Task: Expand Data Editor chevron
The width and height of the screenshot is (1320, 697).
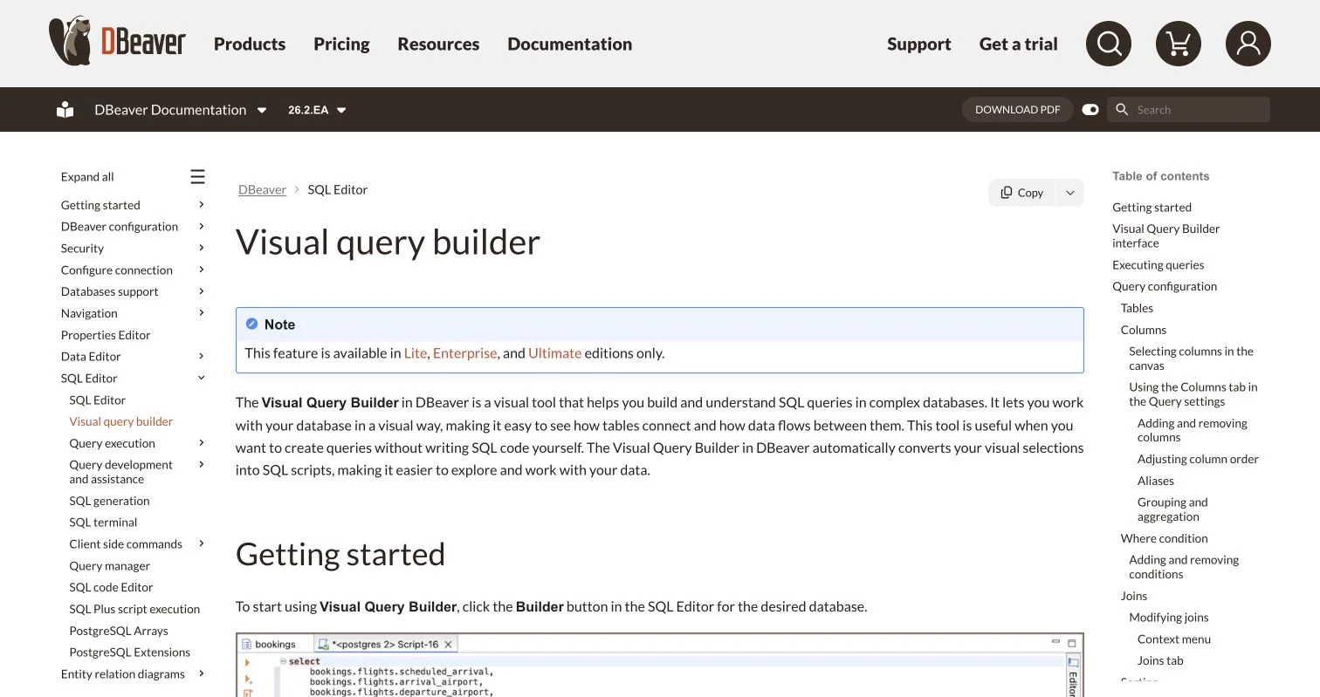Action: (x=202, y=357)
